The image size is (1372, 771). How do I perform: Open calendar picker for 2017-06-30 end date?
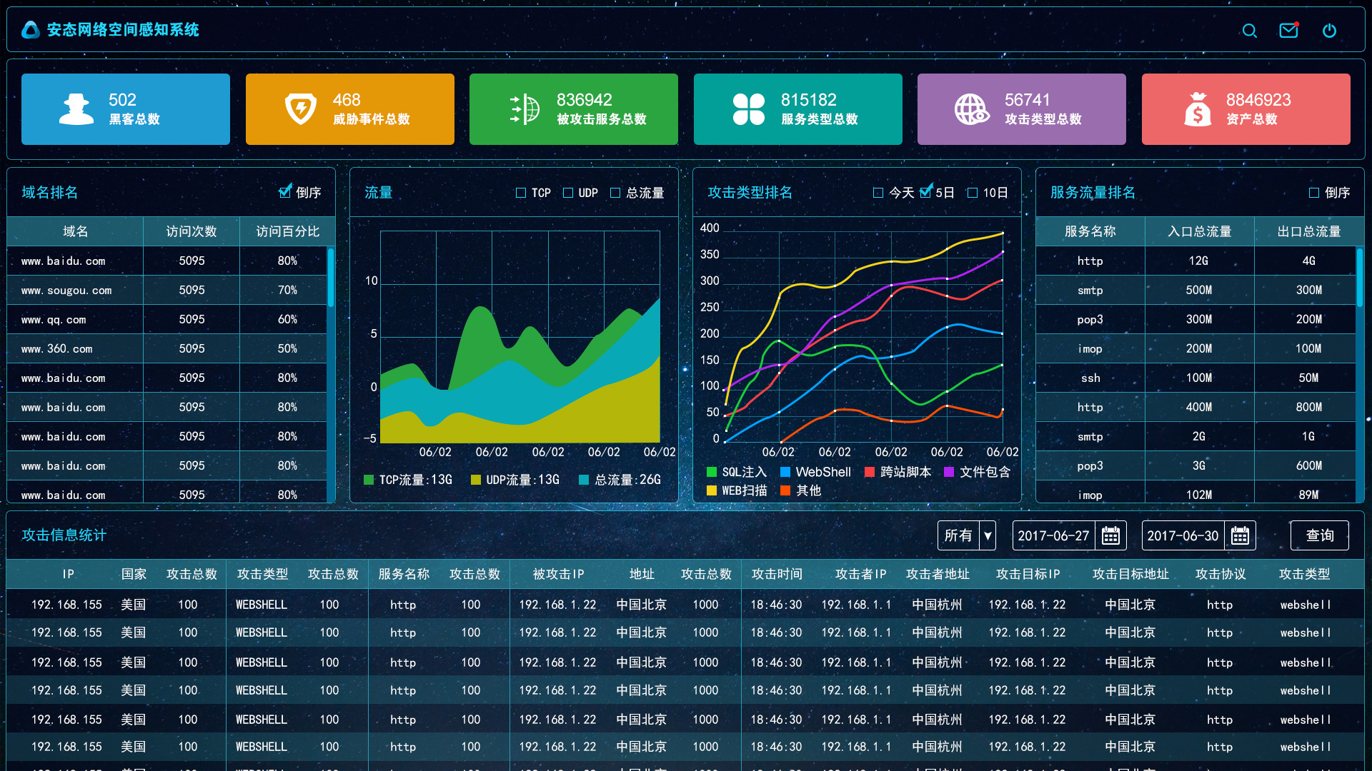(1240, 535)
